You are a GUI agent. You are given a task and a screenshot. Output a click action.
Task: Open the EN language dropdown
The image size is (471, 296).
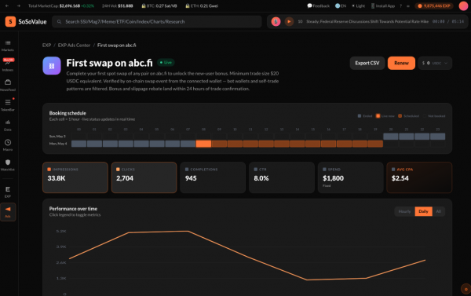coord(341,5)
